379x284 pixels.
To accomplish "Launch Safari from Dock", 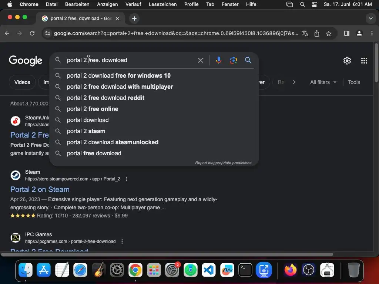I will click(80, 270).
